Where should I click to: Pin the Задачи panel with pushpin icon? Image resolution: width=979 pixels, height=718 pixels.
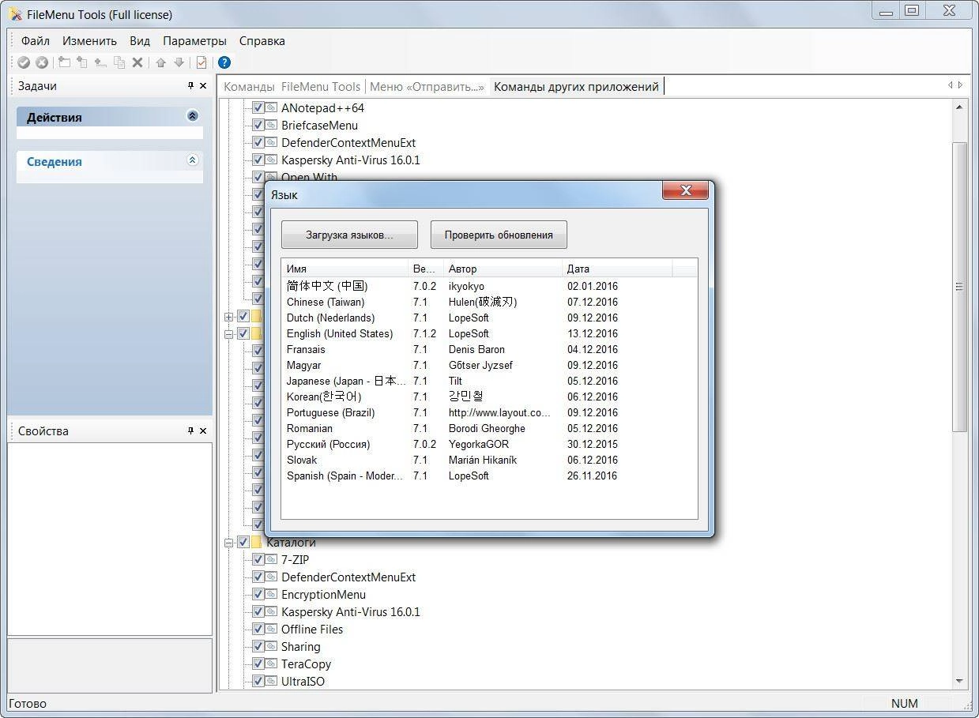[190, 85]
